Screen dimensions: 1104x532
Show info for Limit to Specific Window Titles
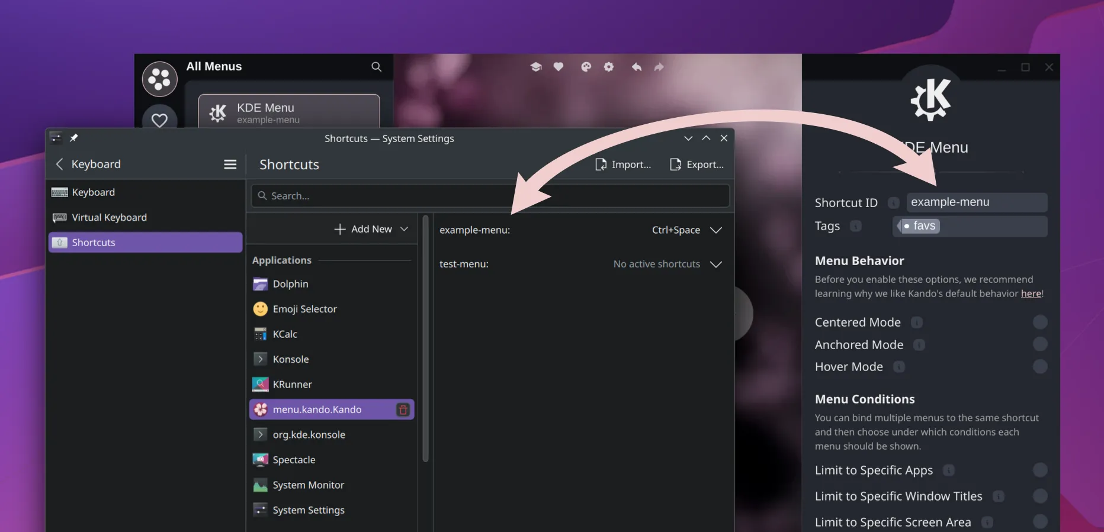(x=999, y=496)
